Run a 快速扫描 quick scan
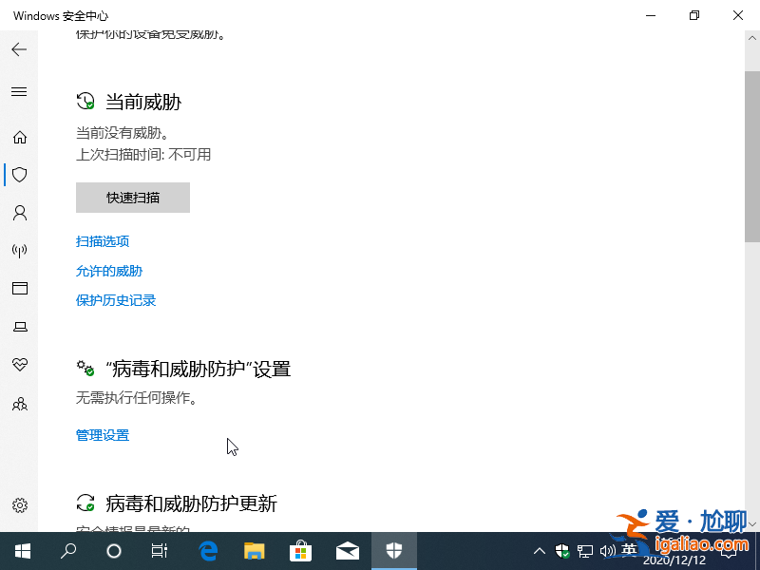 pos(132,198)
